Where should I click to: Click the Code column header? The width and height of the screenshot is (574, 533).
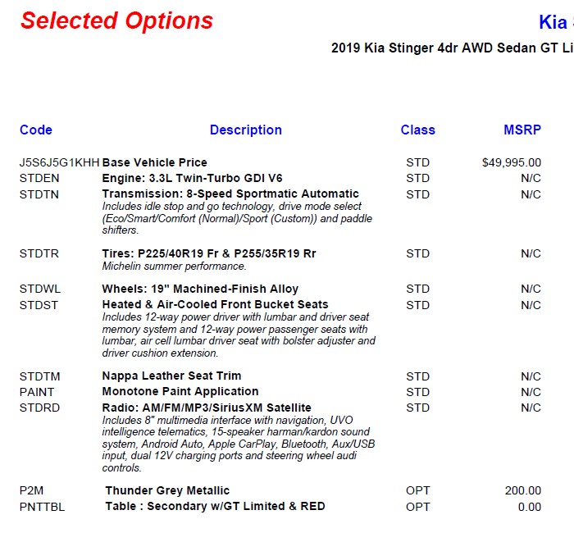pyautogui.click(x=36, y=130)
